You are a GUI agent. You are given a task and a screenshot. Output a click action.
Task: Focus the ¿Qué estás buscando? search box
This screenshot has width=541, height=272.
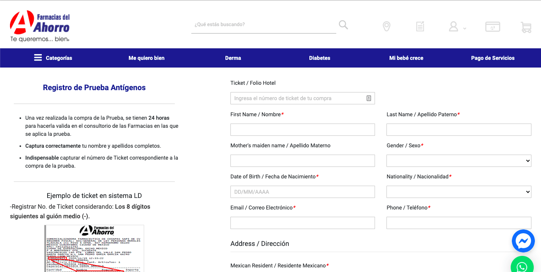pos(264,25)
